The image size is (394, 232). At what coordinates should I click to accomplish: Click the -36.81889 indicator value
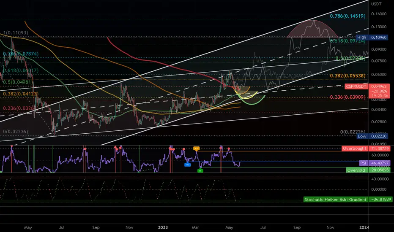(x=381, y=200)
